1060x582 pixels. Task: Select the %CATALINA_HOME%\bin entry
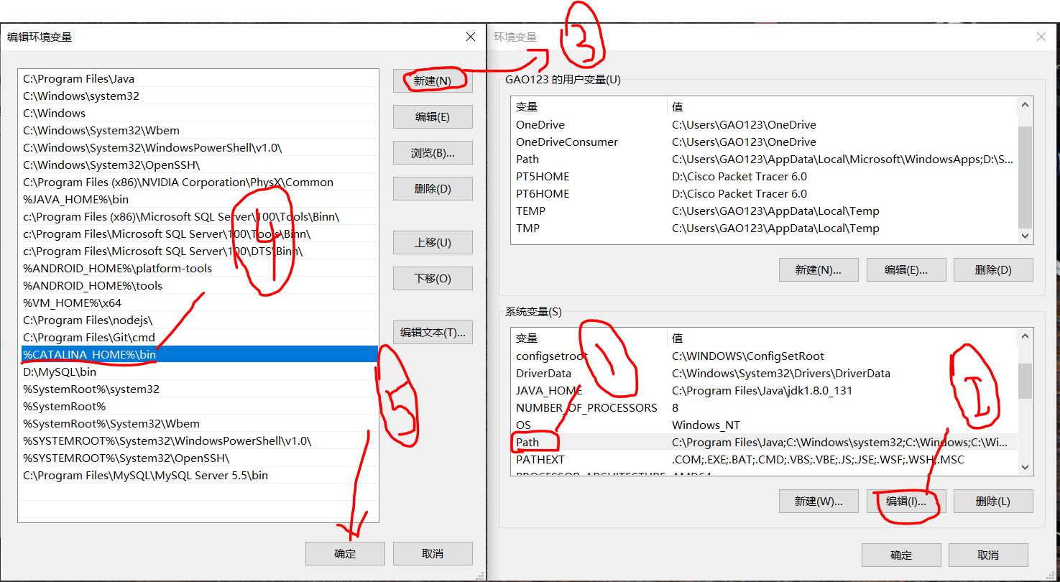coord(199,354)
